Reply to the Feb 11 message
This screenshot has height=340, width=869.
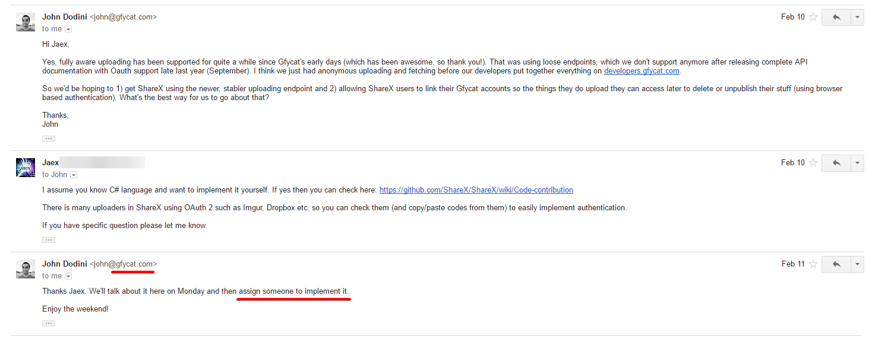pos(836,264)
